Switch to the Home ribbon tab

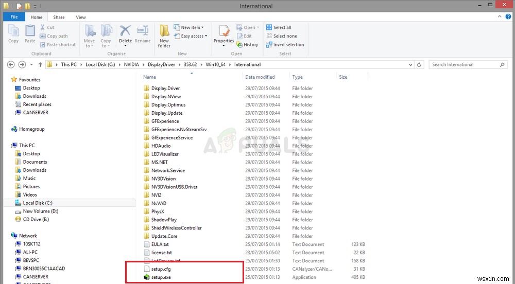37,17
